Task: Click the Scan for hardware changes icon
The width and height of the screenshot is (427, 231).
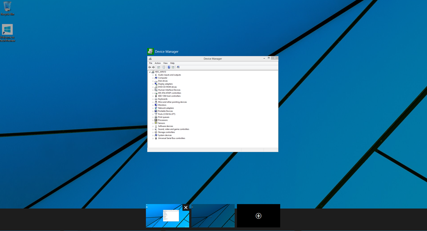Action: (178, 67)
